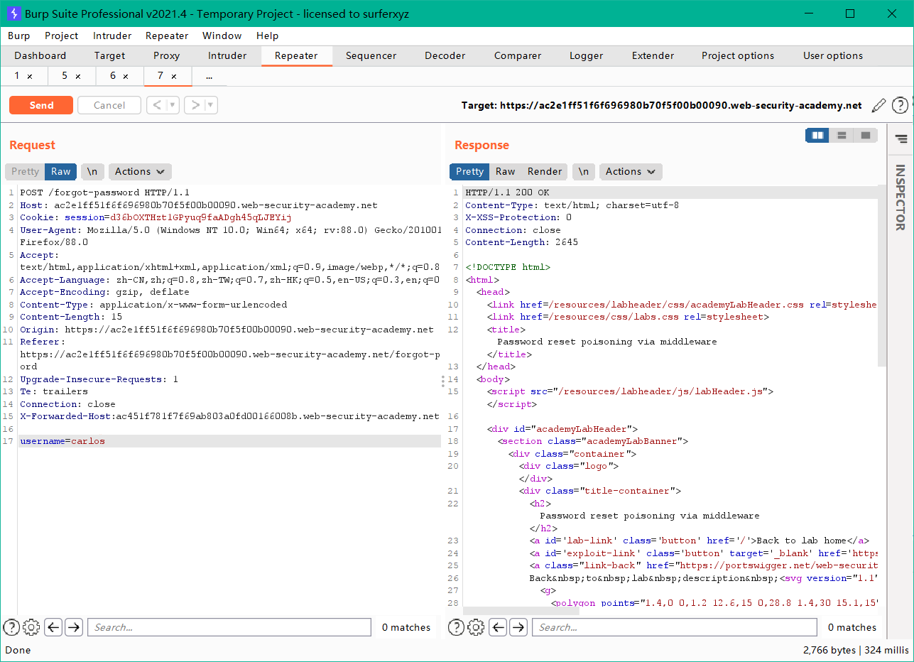The image size is (914, 662).
Task: Toggle request non-printable characters \n button
Action: pos(93,171)
